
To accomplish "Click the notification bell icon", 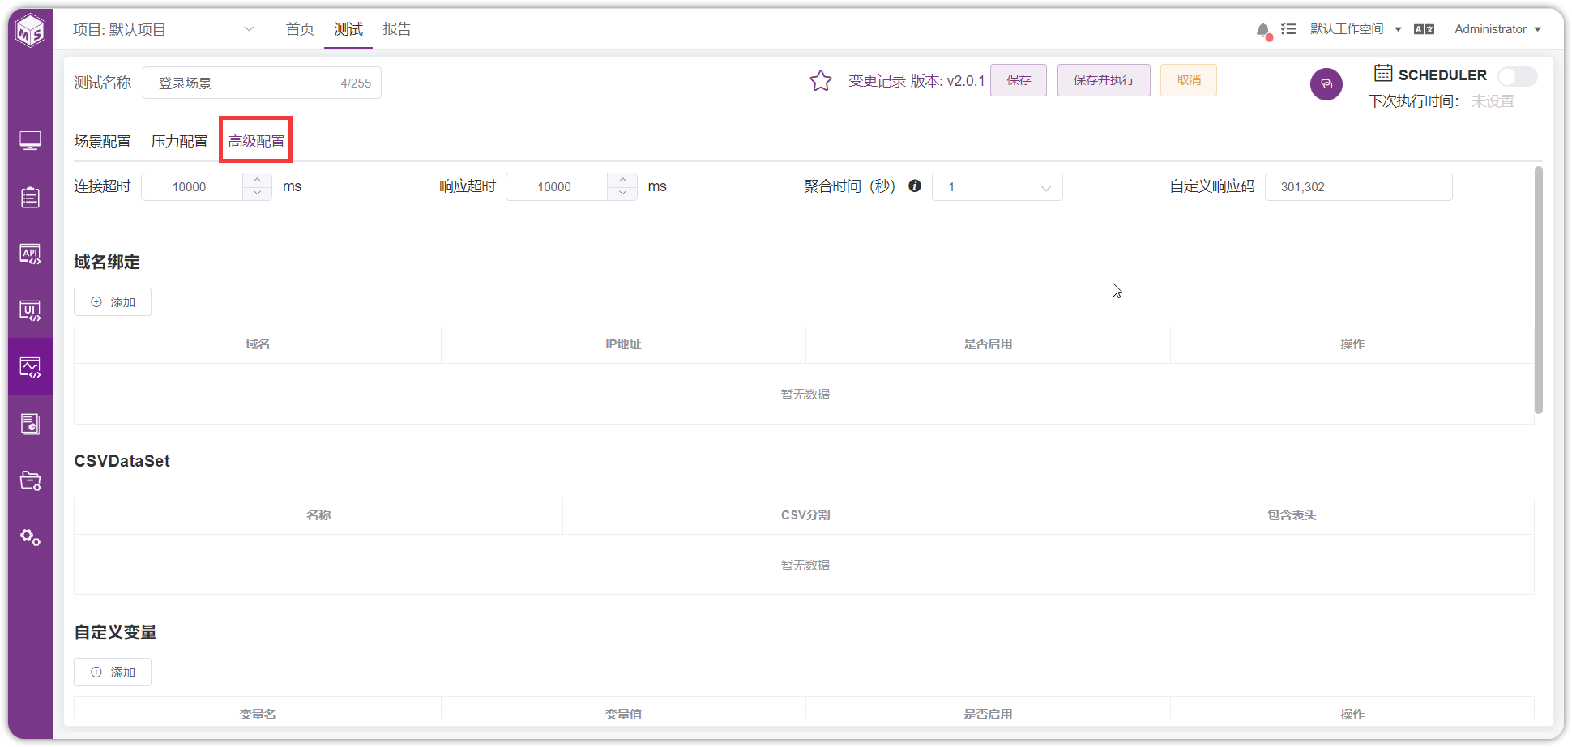I will coord(1263,30).
